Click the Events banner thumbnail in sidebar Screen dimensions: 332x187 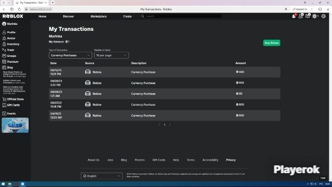[x=15, y=125]
